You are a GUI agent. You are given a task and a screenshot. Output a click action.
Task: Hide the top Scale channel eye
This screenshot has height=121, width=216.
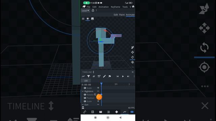(85, 88)
